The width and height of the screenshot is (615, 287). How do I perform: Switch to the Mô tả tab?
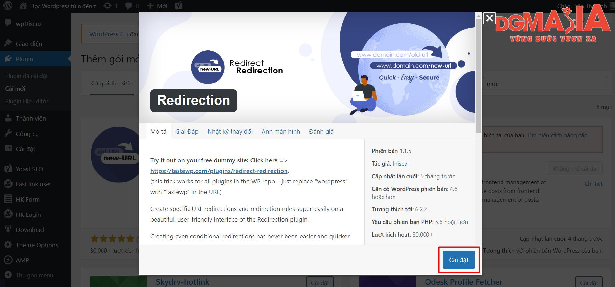point(158,131)
